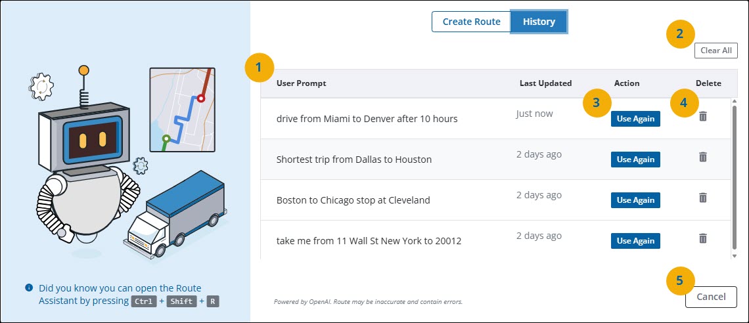Click the scrollbar down arrow in history list

click(735, 256)
